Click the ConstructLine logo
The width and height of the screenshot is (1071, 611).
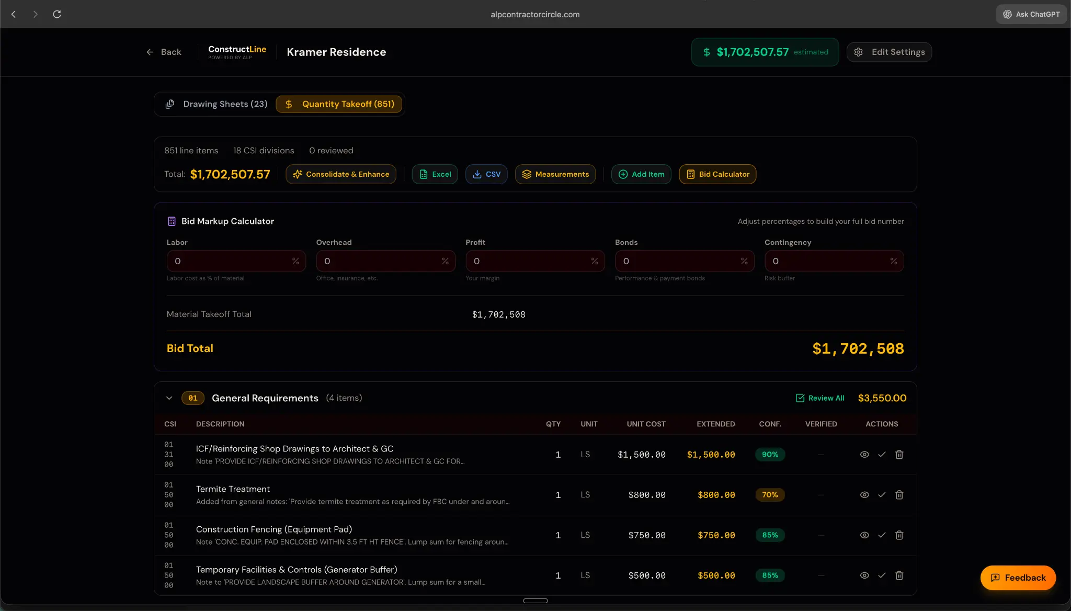[x=237, y=52]
